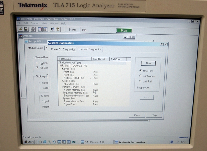Open the listing window toolbar icon

click(x=45, y=29)
